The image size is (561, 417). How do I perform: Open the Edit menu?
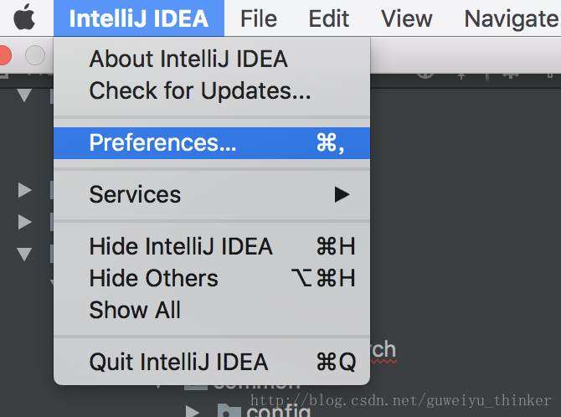328,18
